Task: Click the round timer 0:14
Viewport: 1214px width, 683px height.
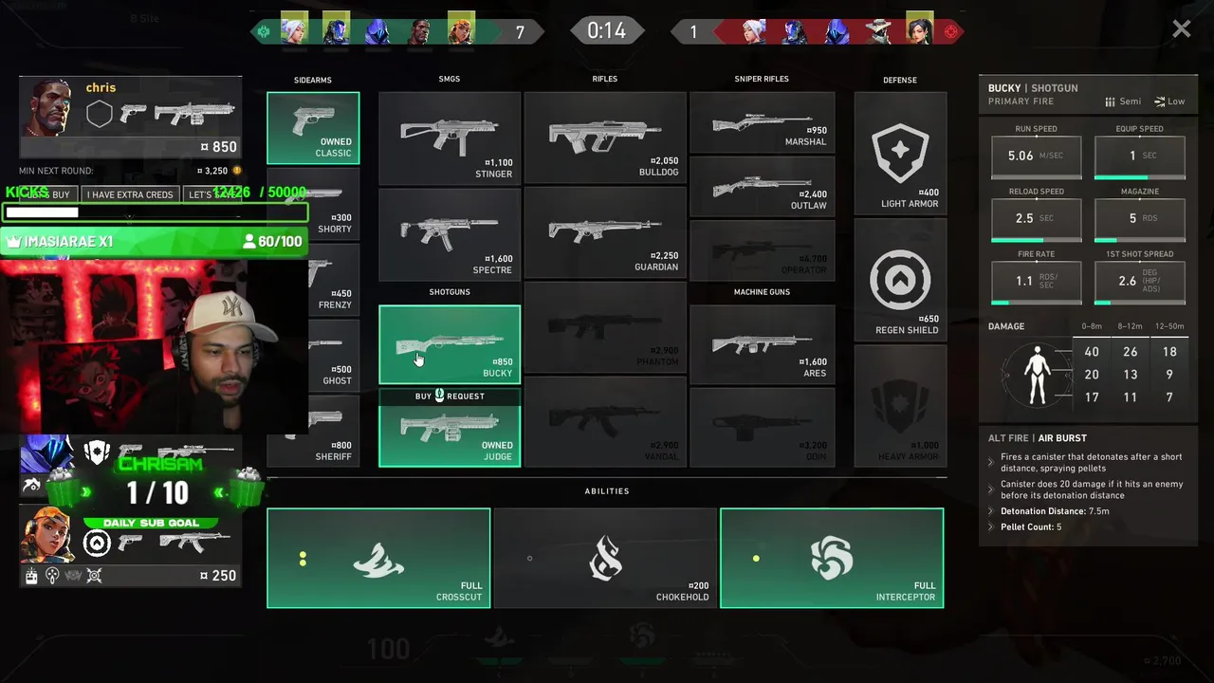Action: [x=606, y=30]
